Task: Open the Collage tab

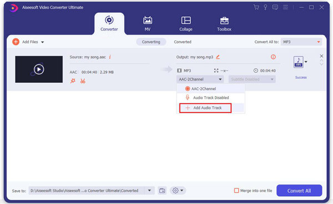Action: pos(186,23)
